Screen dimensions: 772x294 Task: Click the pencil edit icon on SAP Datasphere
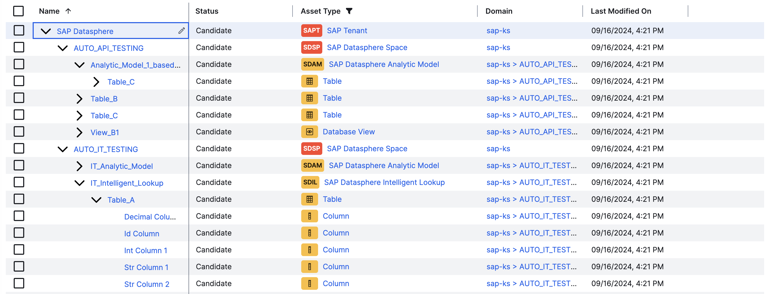181,31
